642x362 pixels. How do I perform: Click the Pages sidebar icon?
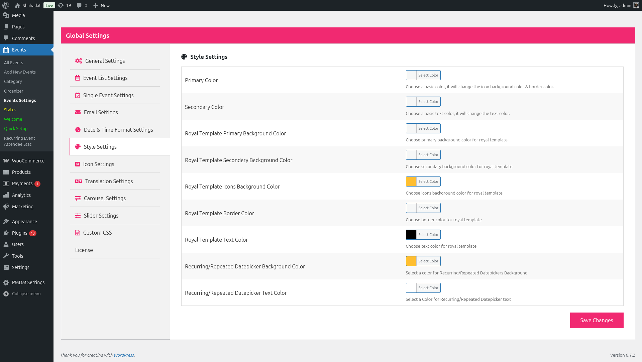tap(6, 27)
